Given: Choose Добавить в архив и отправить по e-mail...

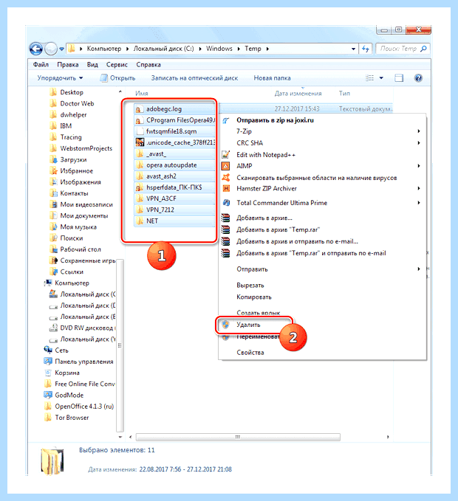Looking at the screenshot, I should tap(297, 241).
